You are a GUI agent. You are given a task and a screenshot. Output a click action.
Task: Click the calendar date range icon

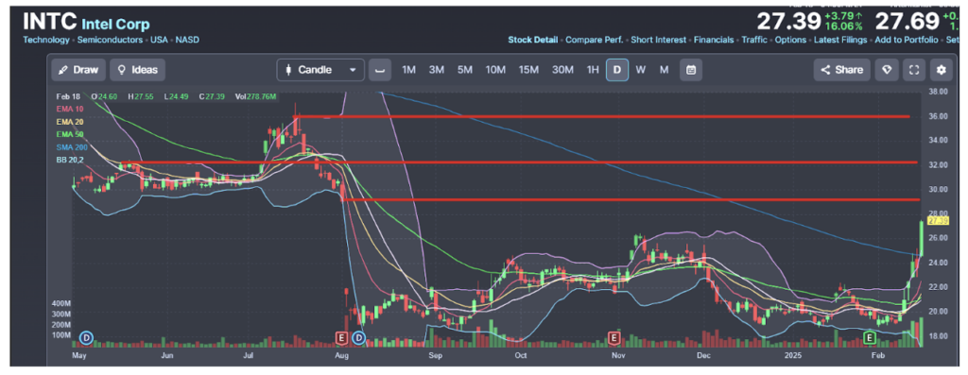coord(691,70)
